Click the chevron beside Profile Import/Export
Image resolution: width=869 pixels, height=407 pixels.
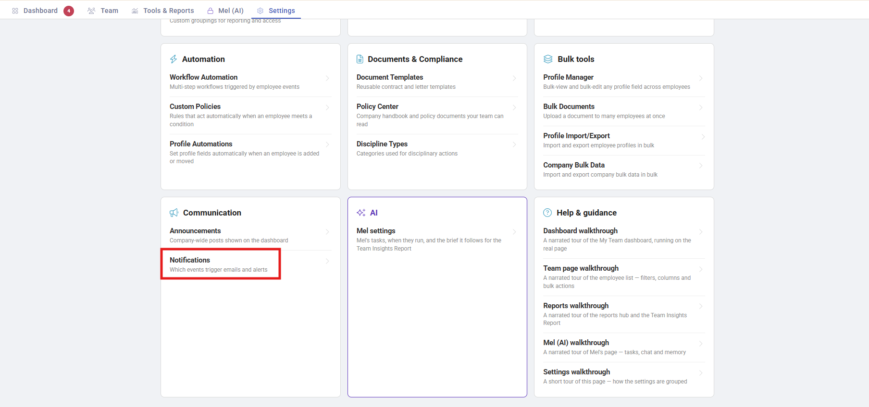click(703, 137)
